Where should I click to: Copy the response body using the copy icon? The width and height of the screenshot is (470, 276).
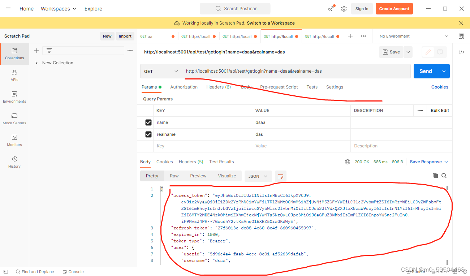tap(435, 176)
